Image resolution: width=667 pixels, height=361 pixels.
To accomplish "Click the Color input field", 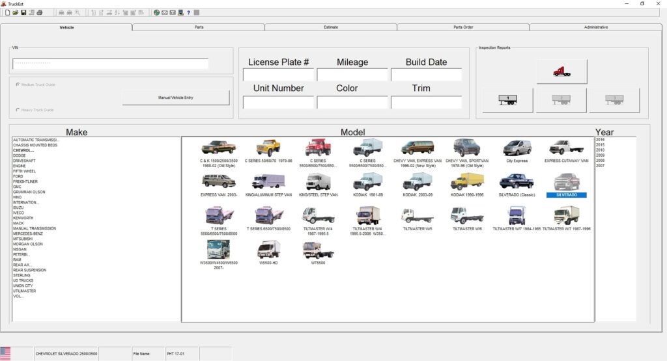I will [352, 102].
